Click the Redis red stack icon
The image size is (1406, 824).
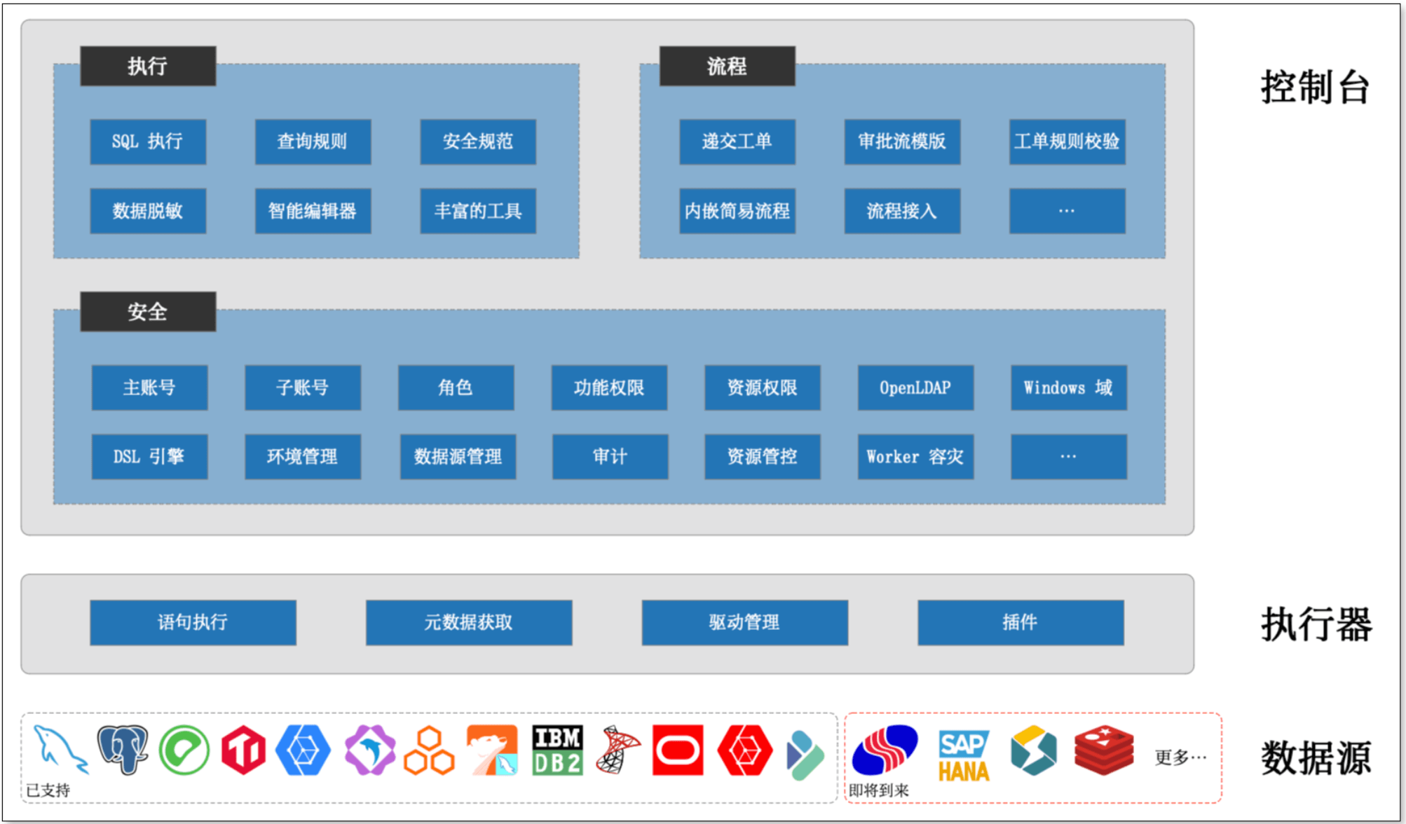[x=1103, y=750]
